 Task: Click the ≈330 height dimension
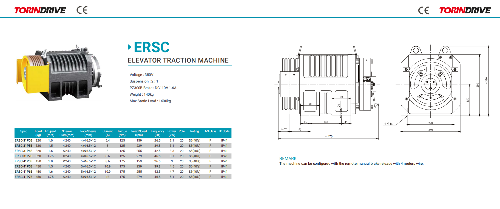click(487, 81)
